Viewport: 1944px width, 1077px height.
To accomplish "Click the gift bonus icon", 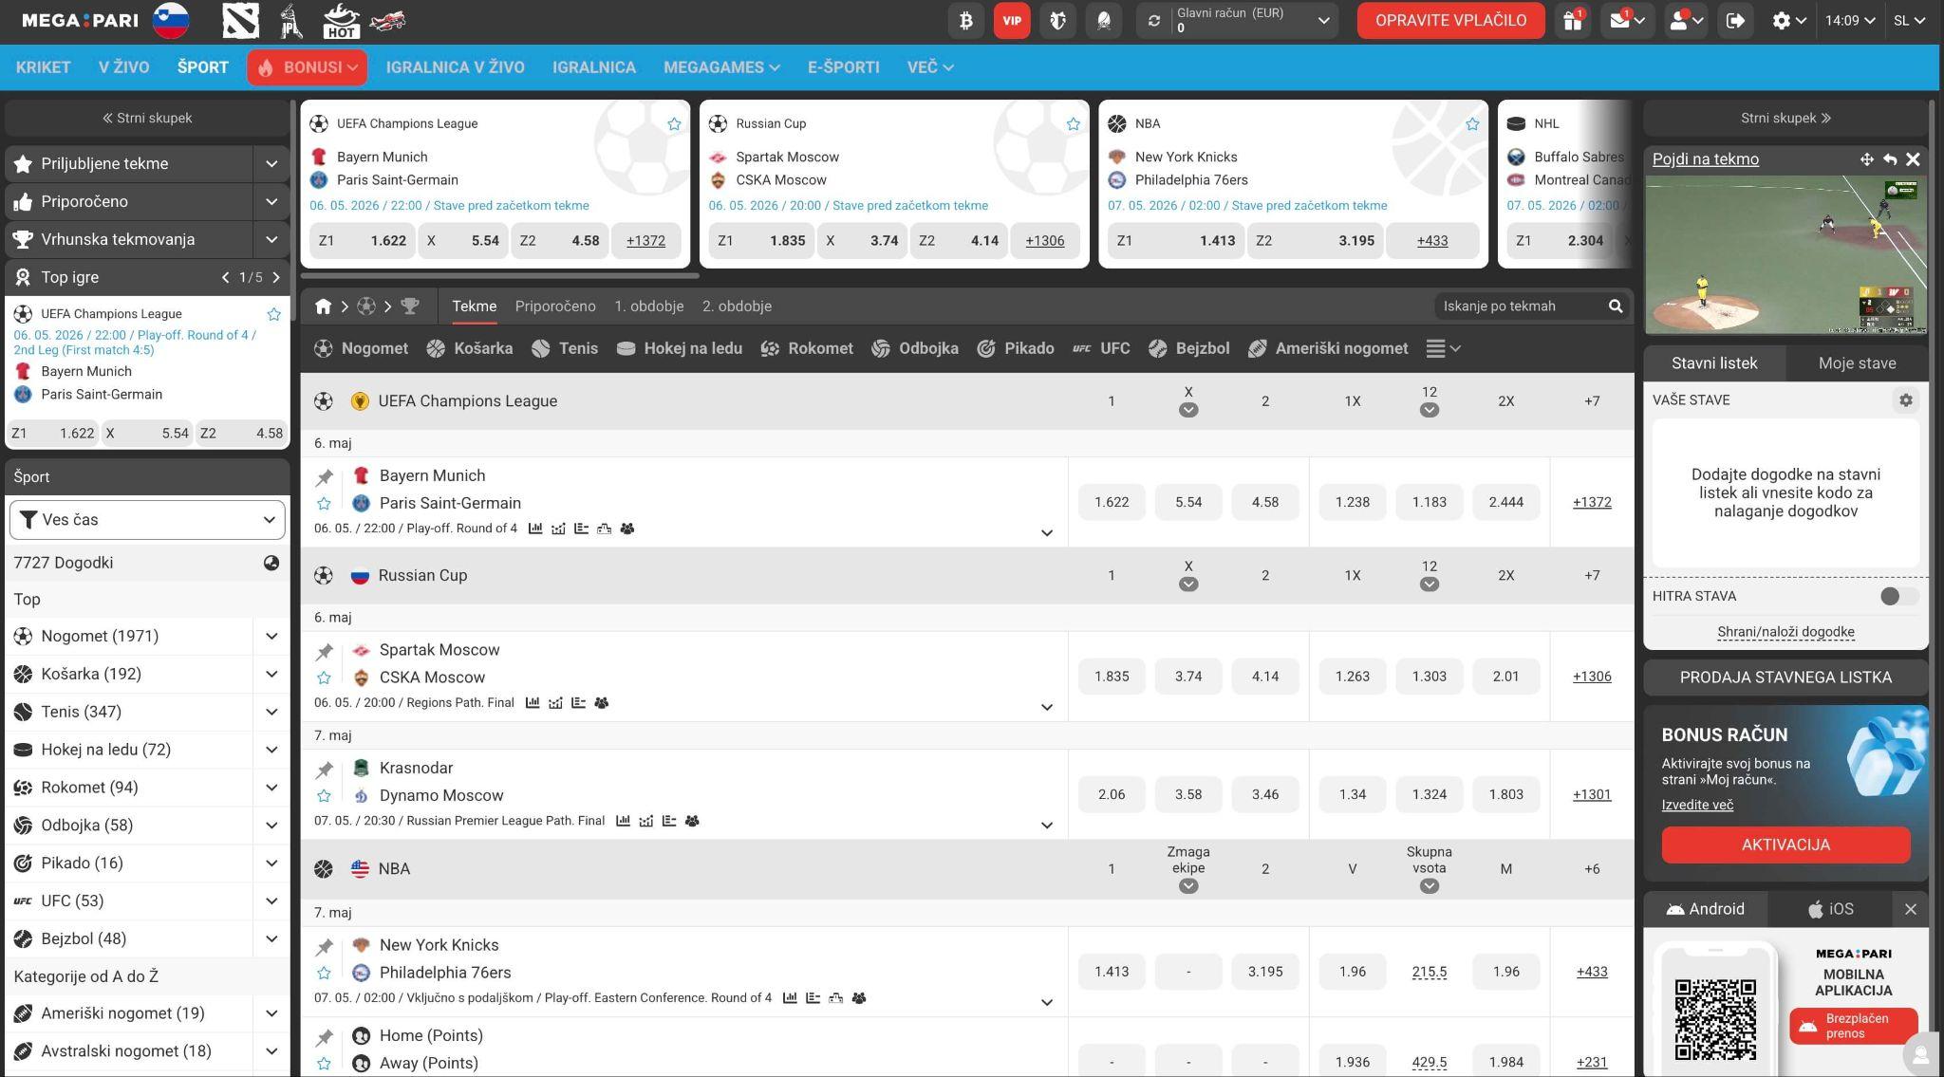I will point(1573,20).
